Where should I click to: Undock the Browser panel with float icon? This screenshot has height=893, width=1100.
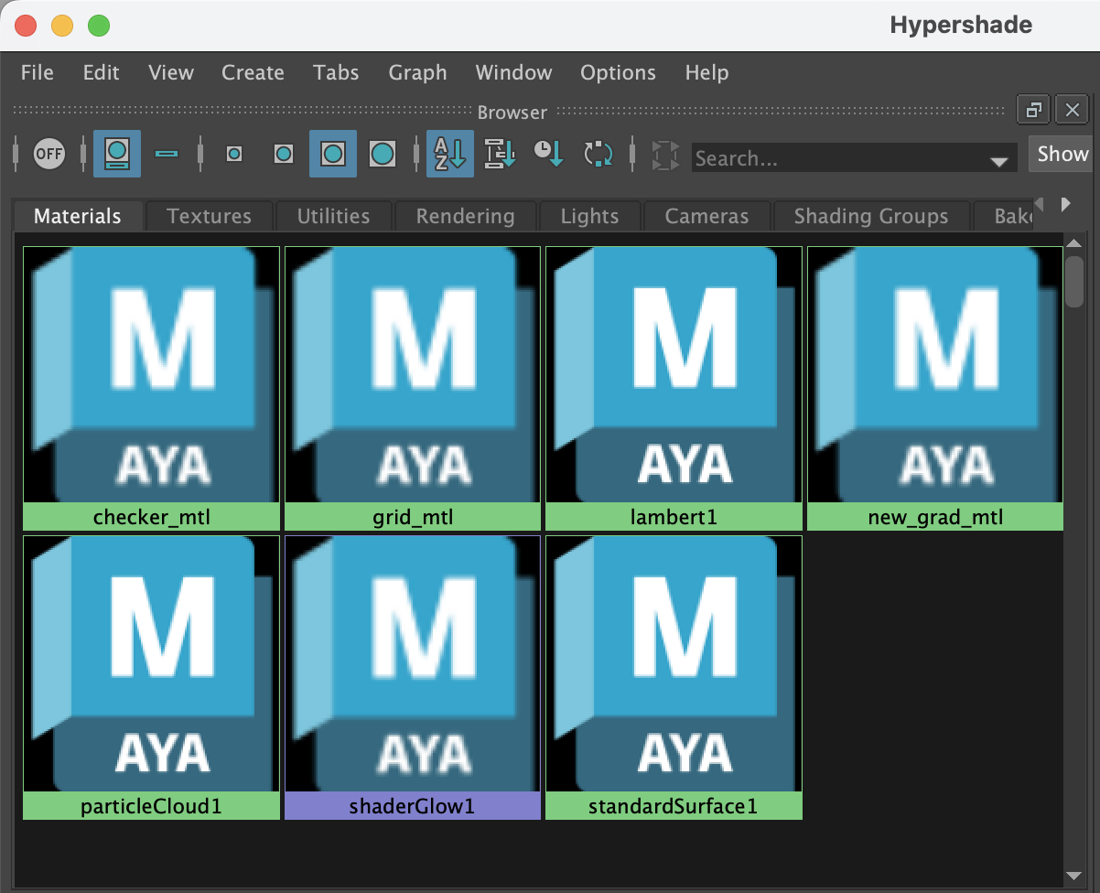(1033, 111)
